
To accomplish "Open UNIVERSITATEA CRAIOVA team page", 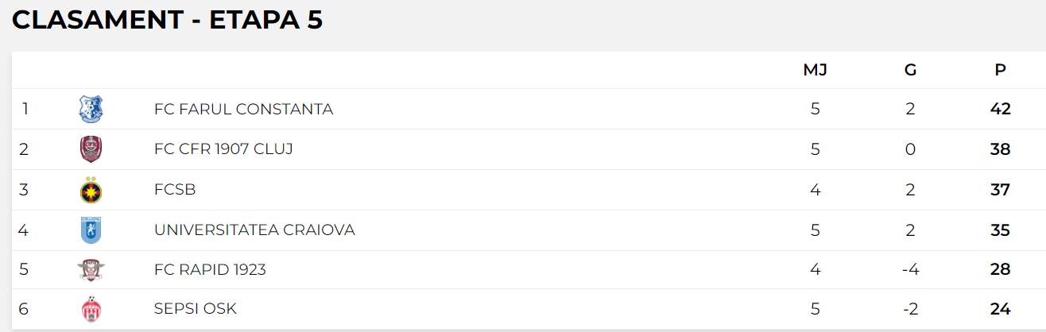I will click(x=254, y=230).
